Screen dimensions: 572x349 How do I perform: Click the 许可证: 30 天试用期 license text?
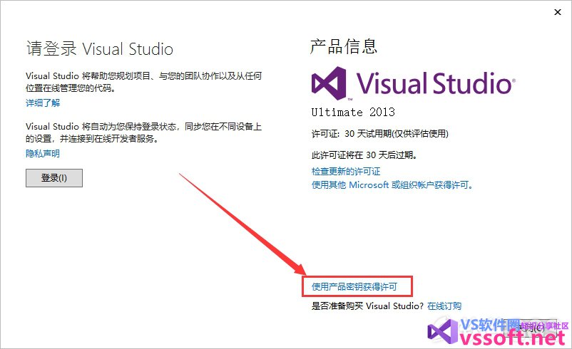pyautogui.click(x=379, y=134)
